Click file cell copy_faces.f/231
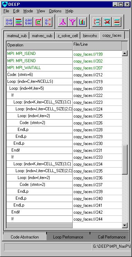The image size is (132, 257). (x=98, y=150)
